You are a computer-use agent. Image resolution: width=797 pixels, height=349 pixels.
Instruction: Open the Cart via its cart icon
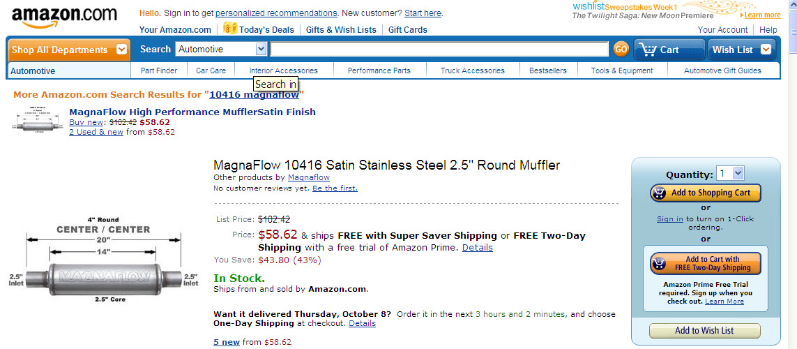646,50
